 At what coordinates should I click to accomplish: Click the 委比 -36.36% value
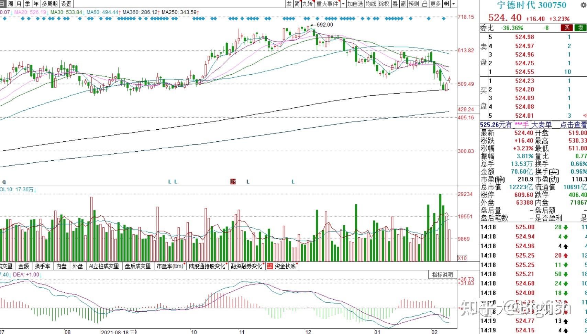512,28
